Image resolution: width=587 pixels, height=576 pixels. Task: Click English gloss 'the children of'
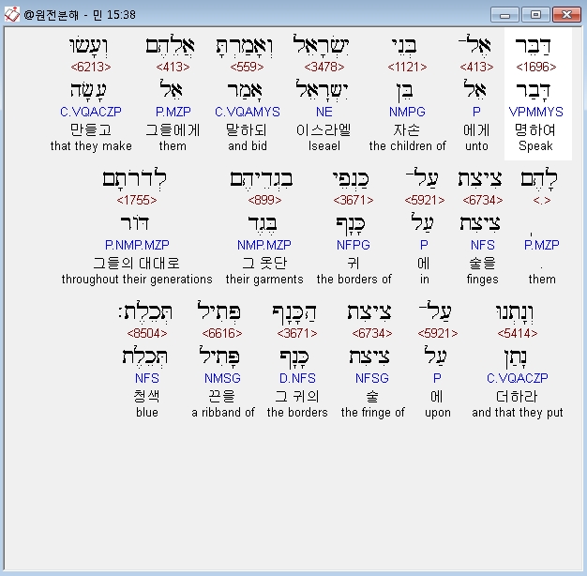point(407,145)
